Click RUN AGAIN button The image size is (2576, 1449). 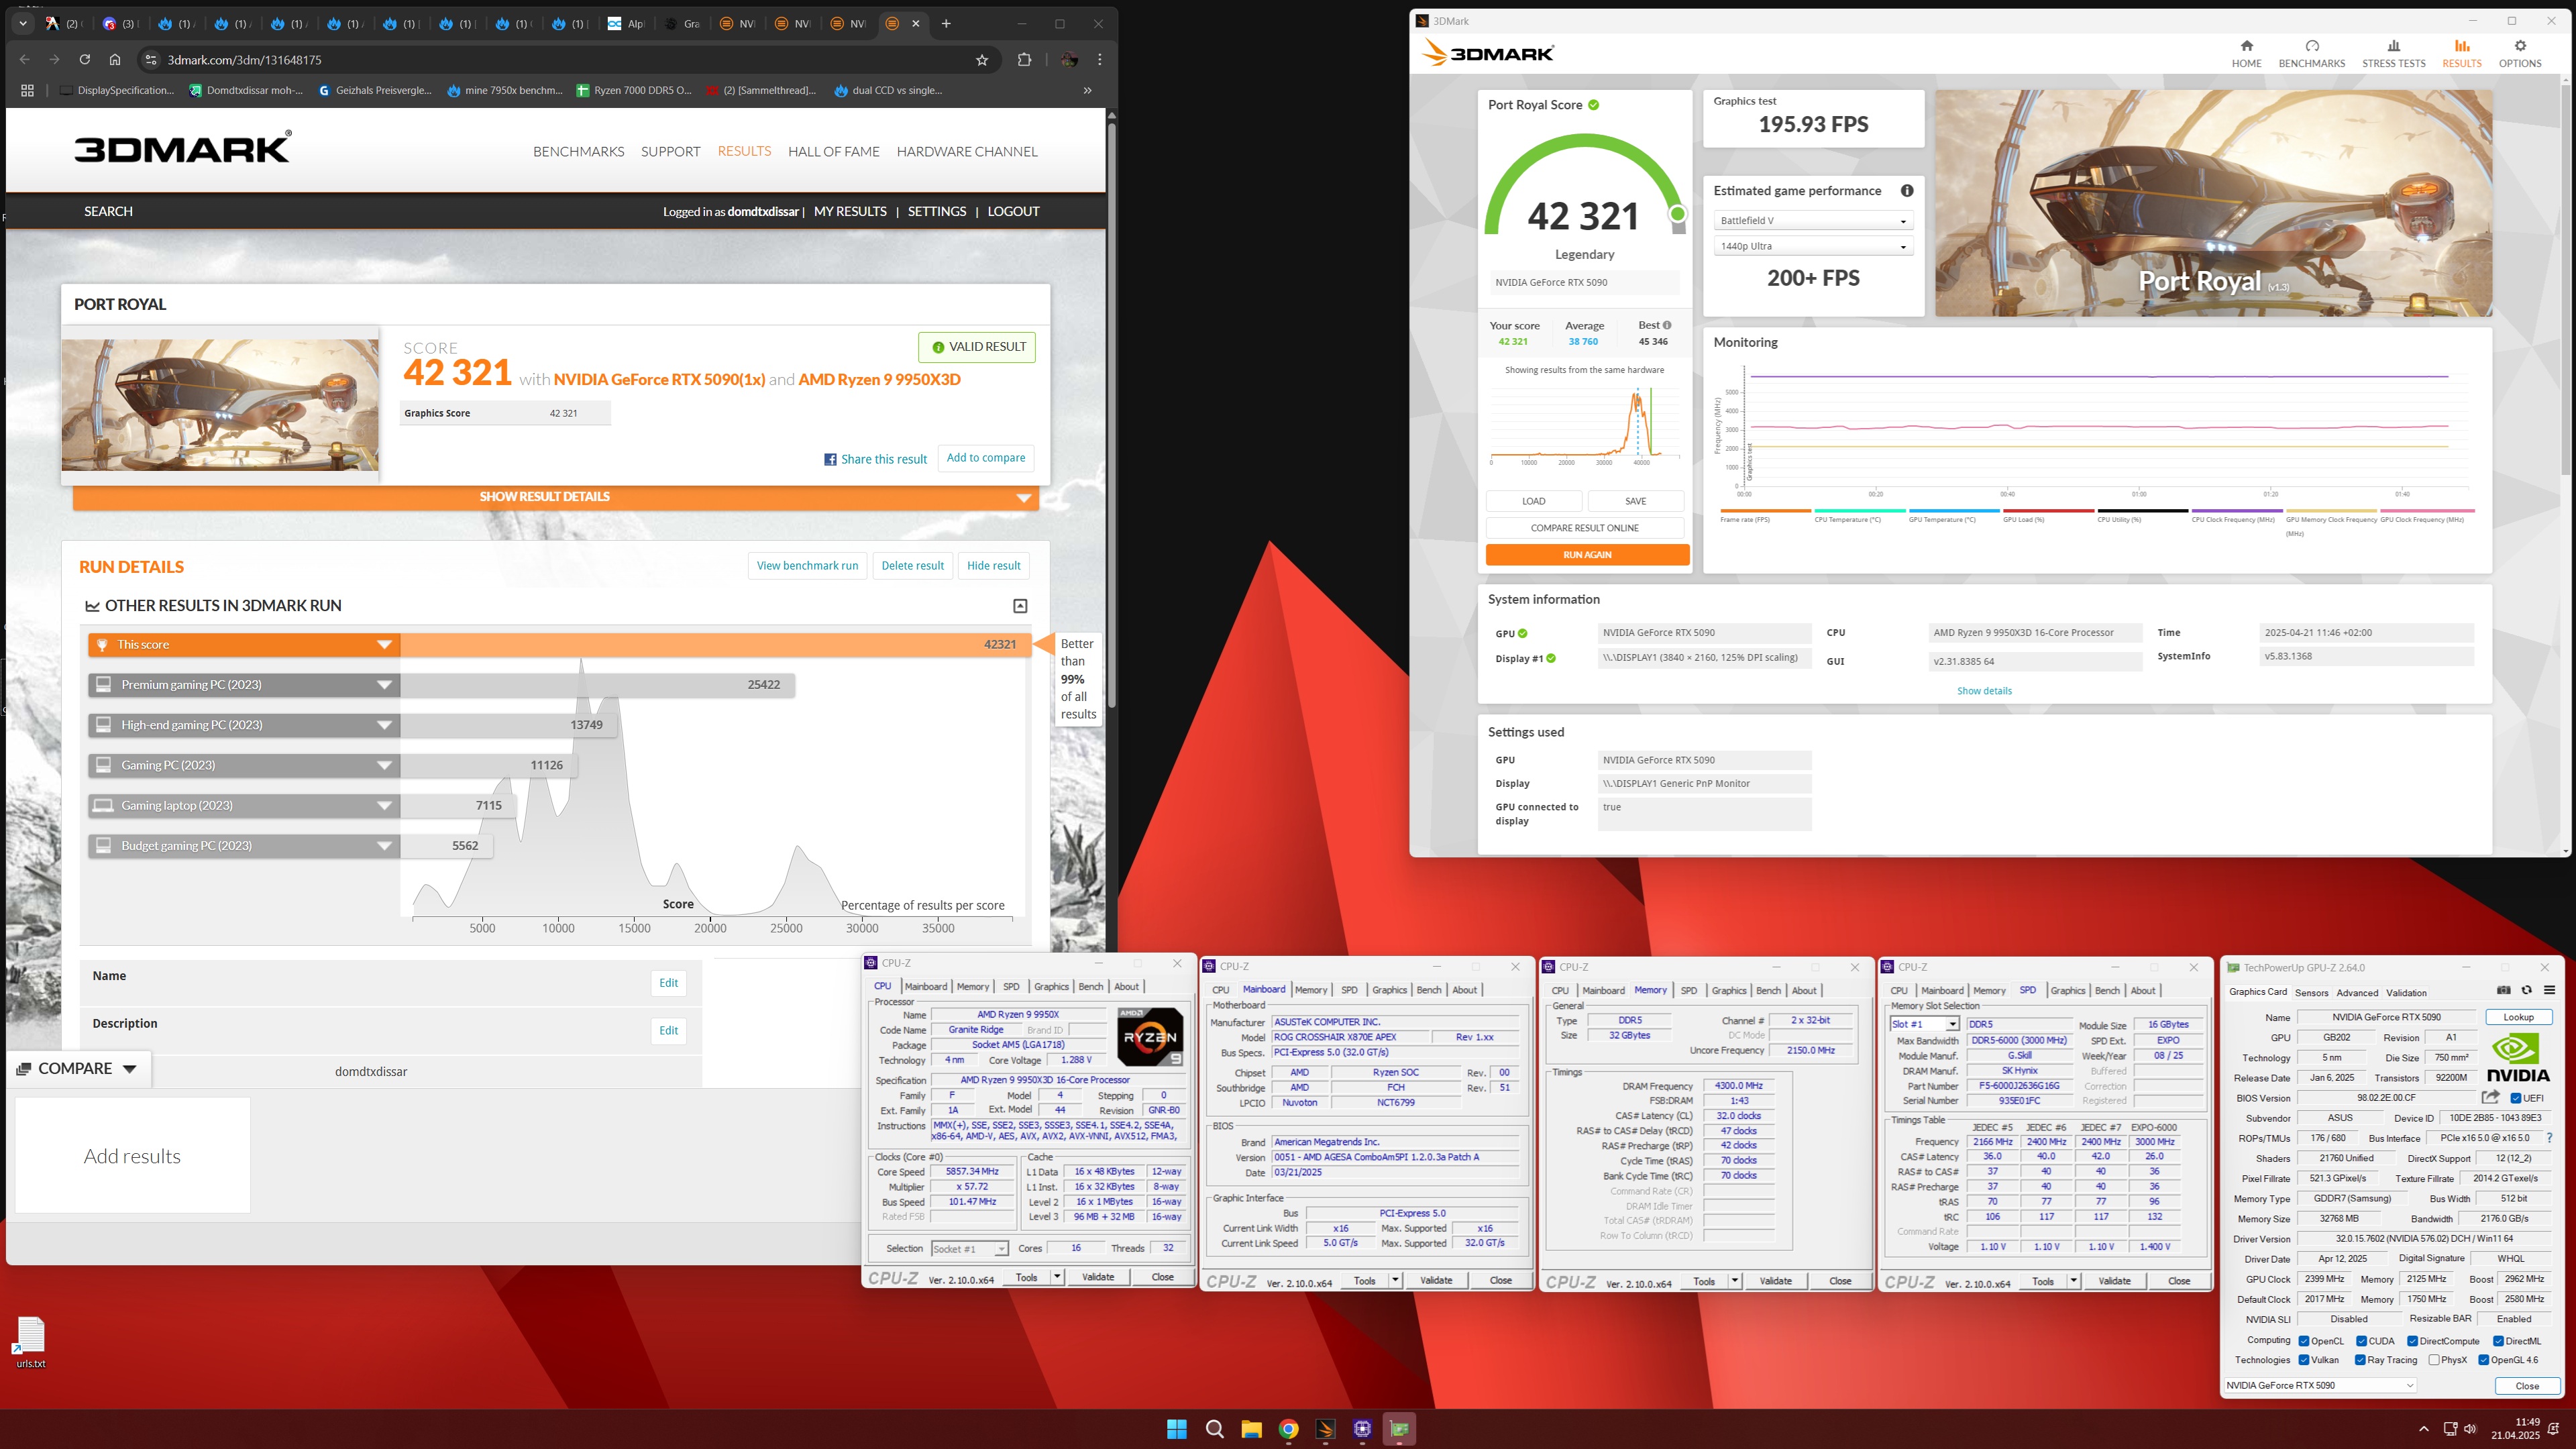pos(1587,555)
